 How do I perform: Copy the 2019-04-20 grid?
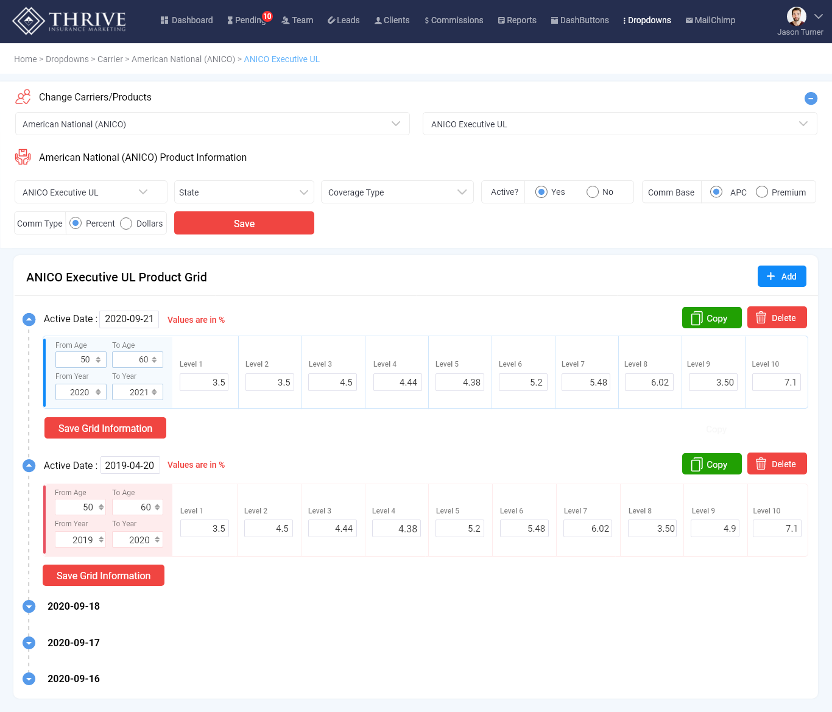712,464
